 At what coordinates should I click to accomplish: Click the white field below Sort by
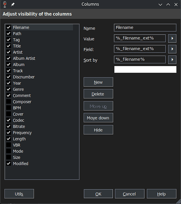click(x=145, y=69)
